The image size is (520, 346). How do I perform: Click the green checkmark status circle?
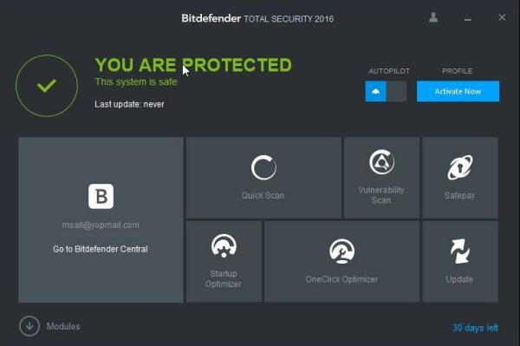(x=47, y=86)
